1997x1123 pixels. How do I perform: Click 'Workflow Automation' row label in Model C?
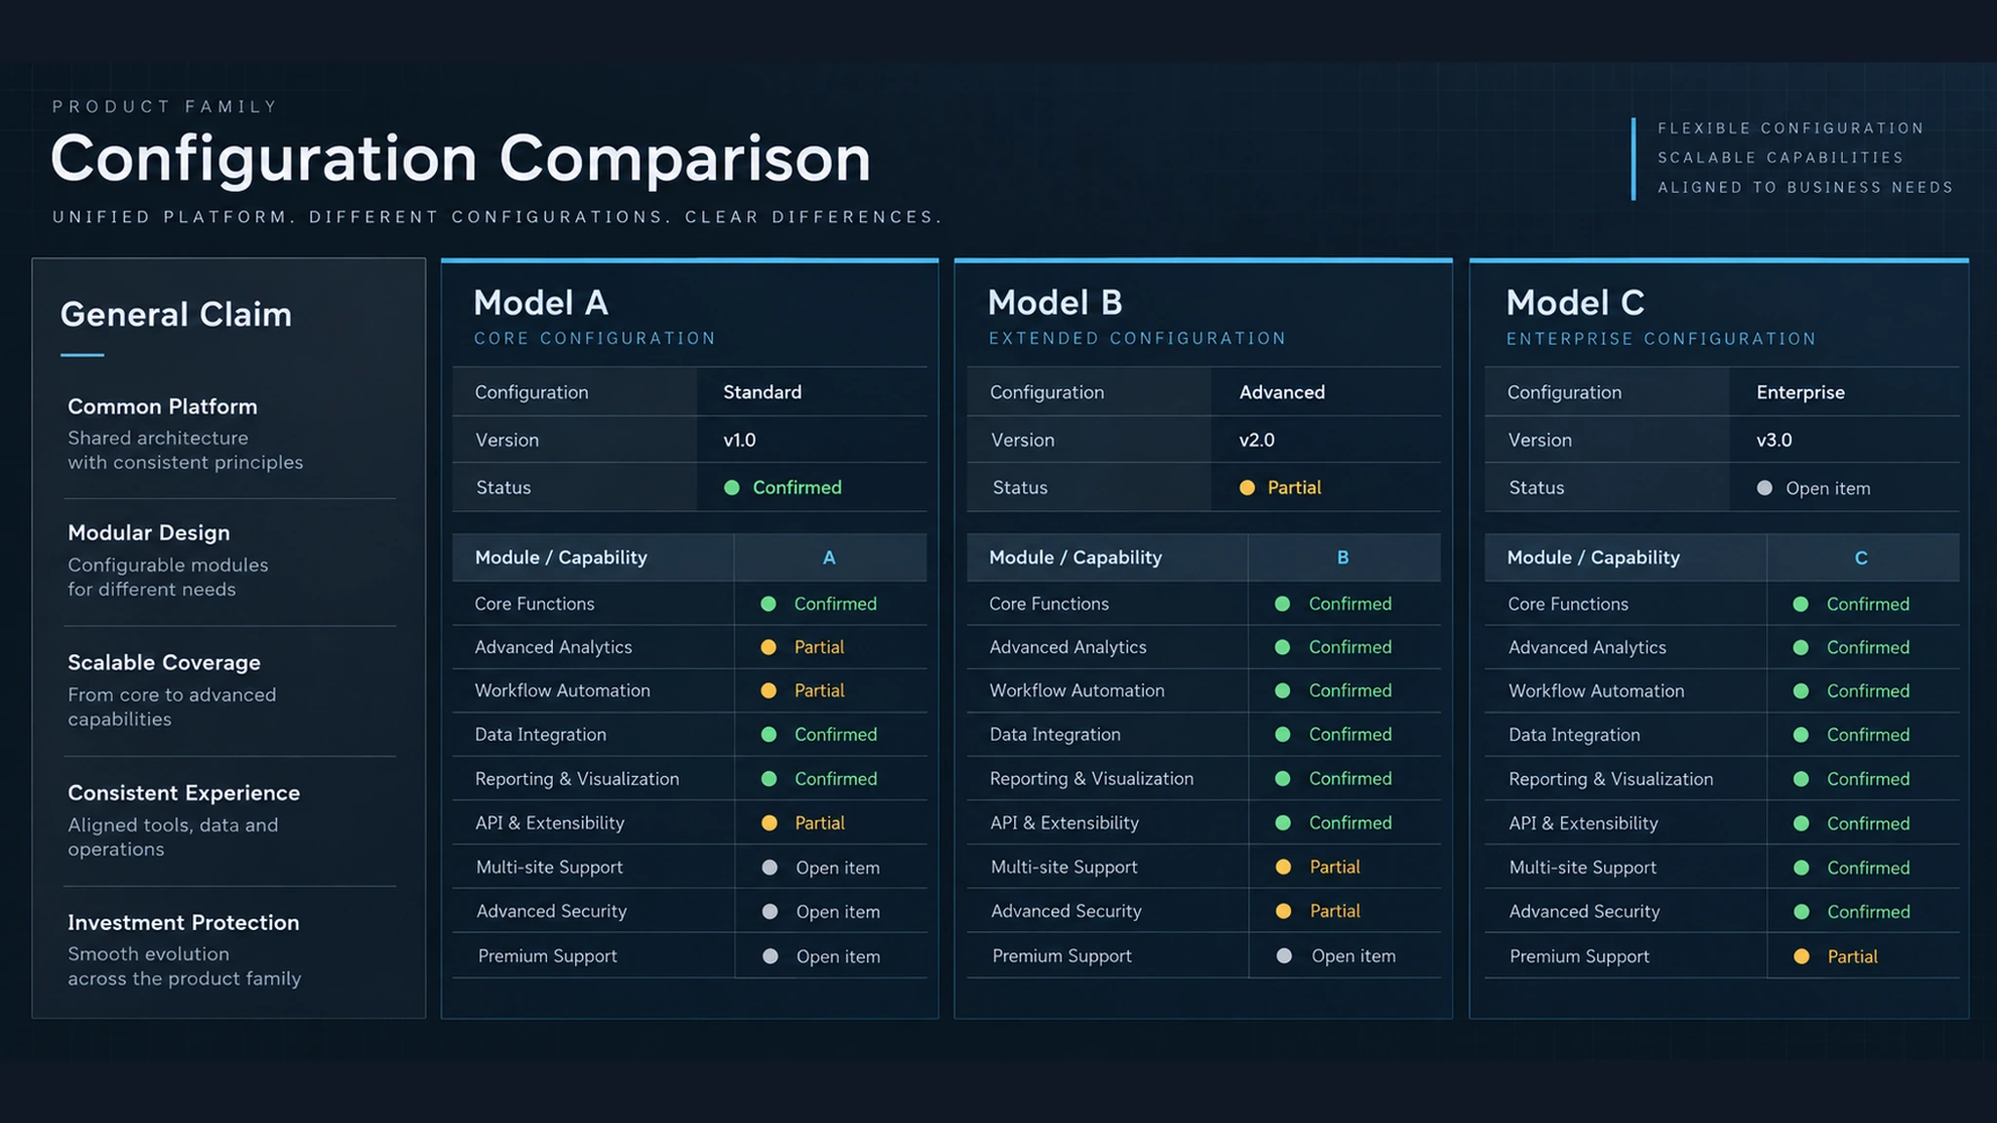(1596, 691)
